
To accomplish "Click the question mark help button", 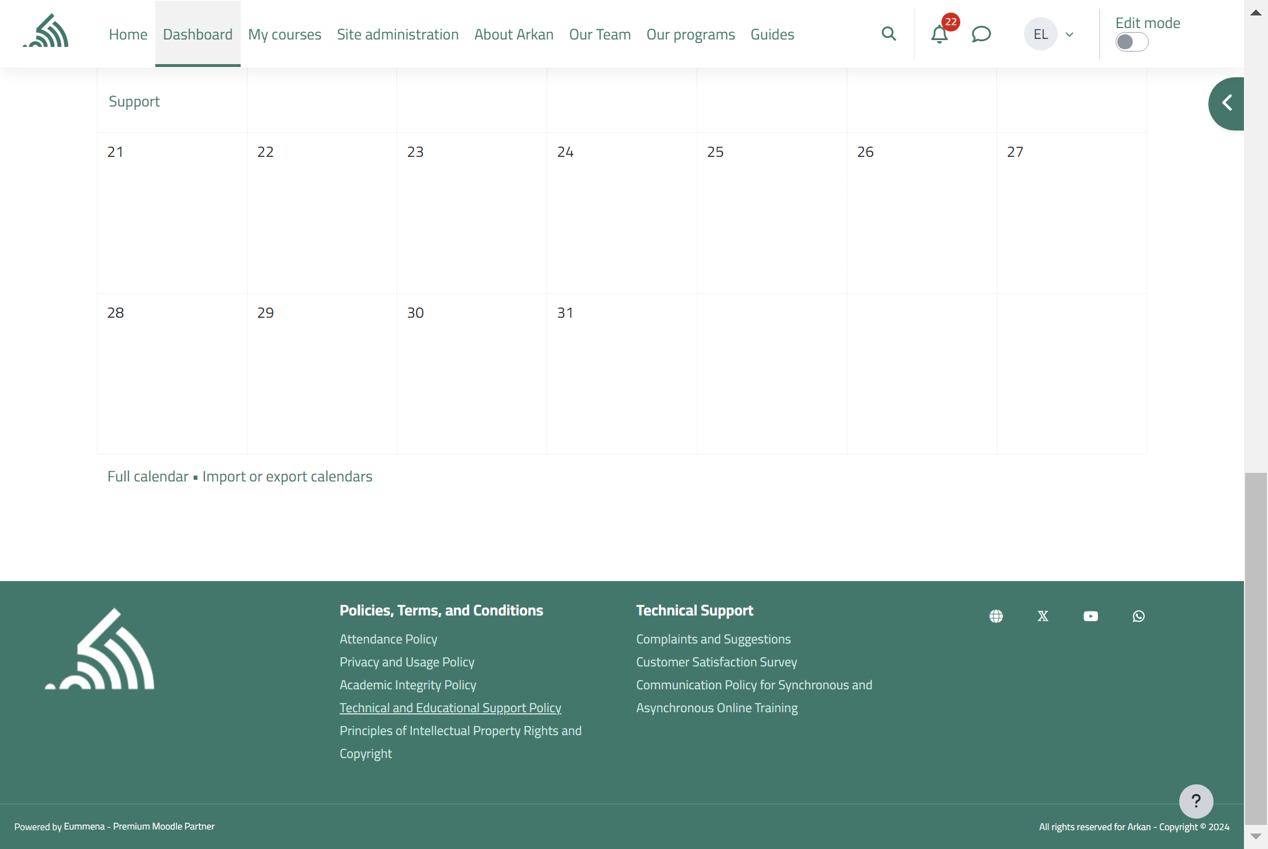I will (x=1196, y=801).
